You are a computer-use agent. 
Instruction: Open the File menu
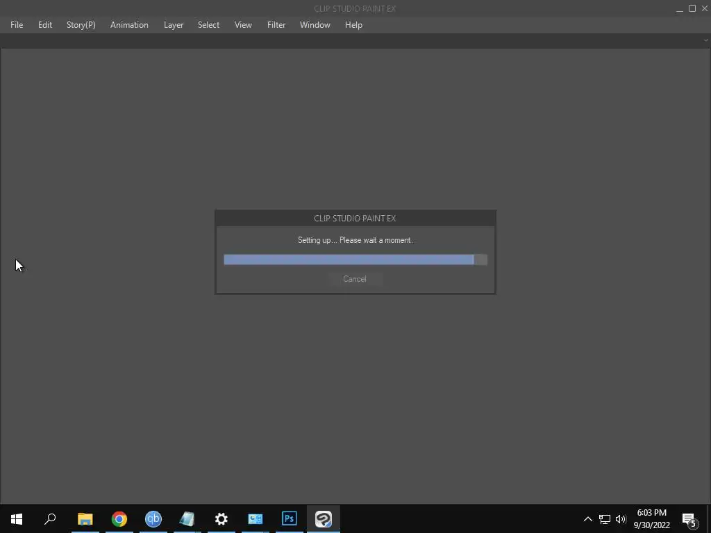click(x=17, y=25)
